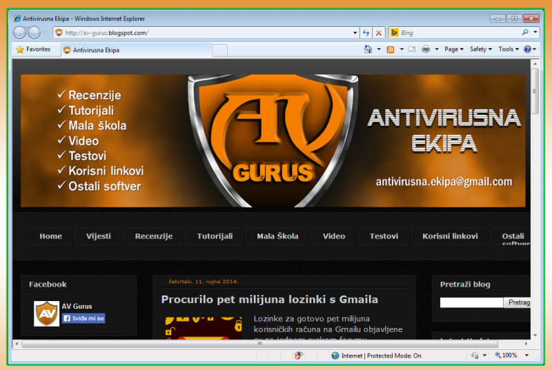Click the Read Mail icon

[x=411, y=49]
